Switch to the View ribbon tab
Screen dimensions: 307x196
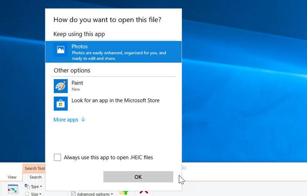point(12,177)
